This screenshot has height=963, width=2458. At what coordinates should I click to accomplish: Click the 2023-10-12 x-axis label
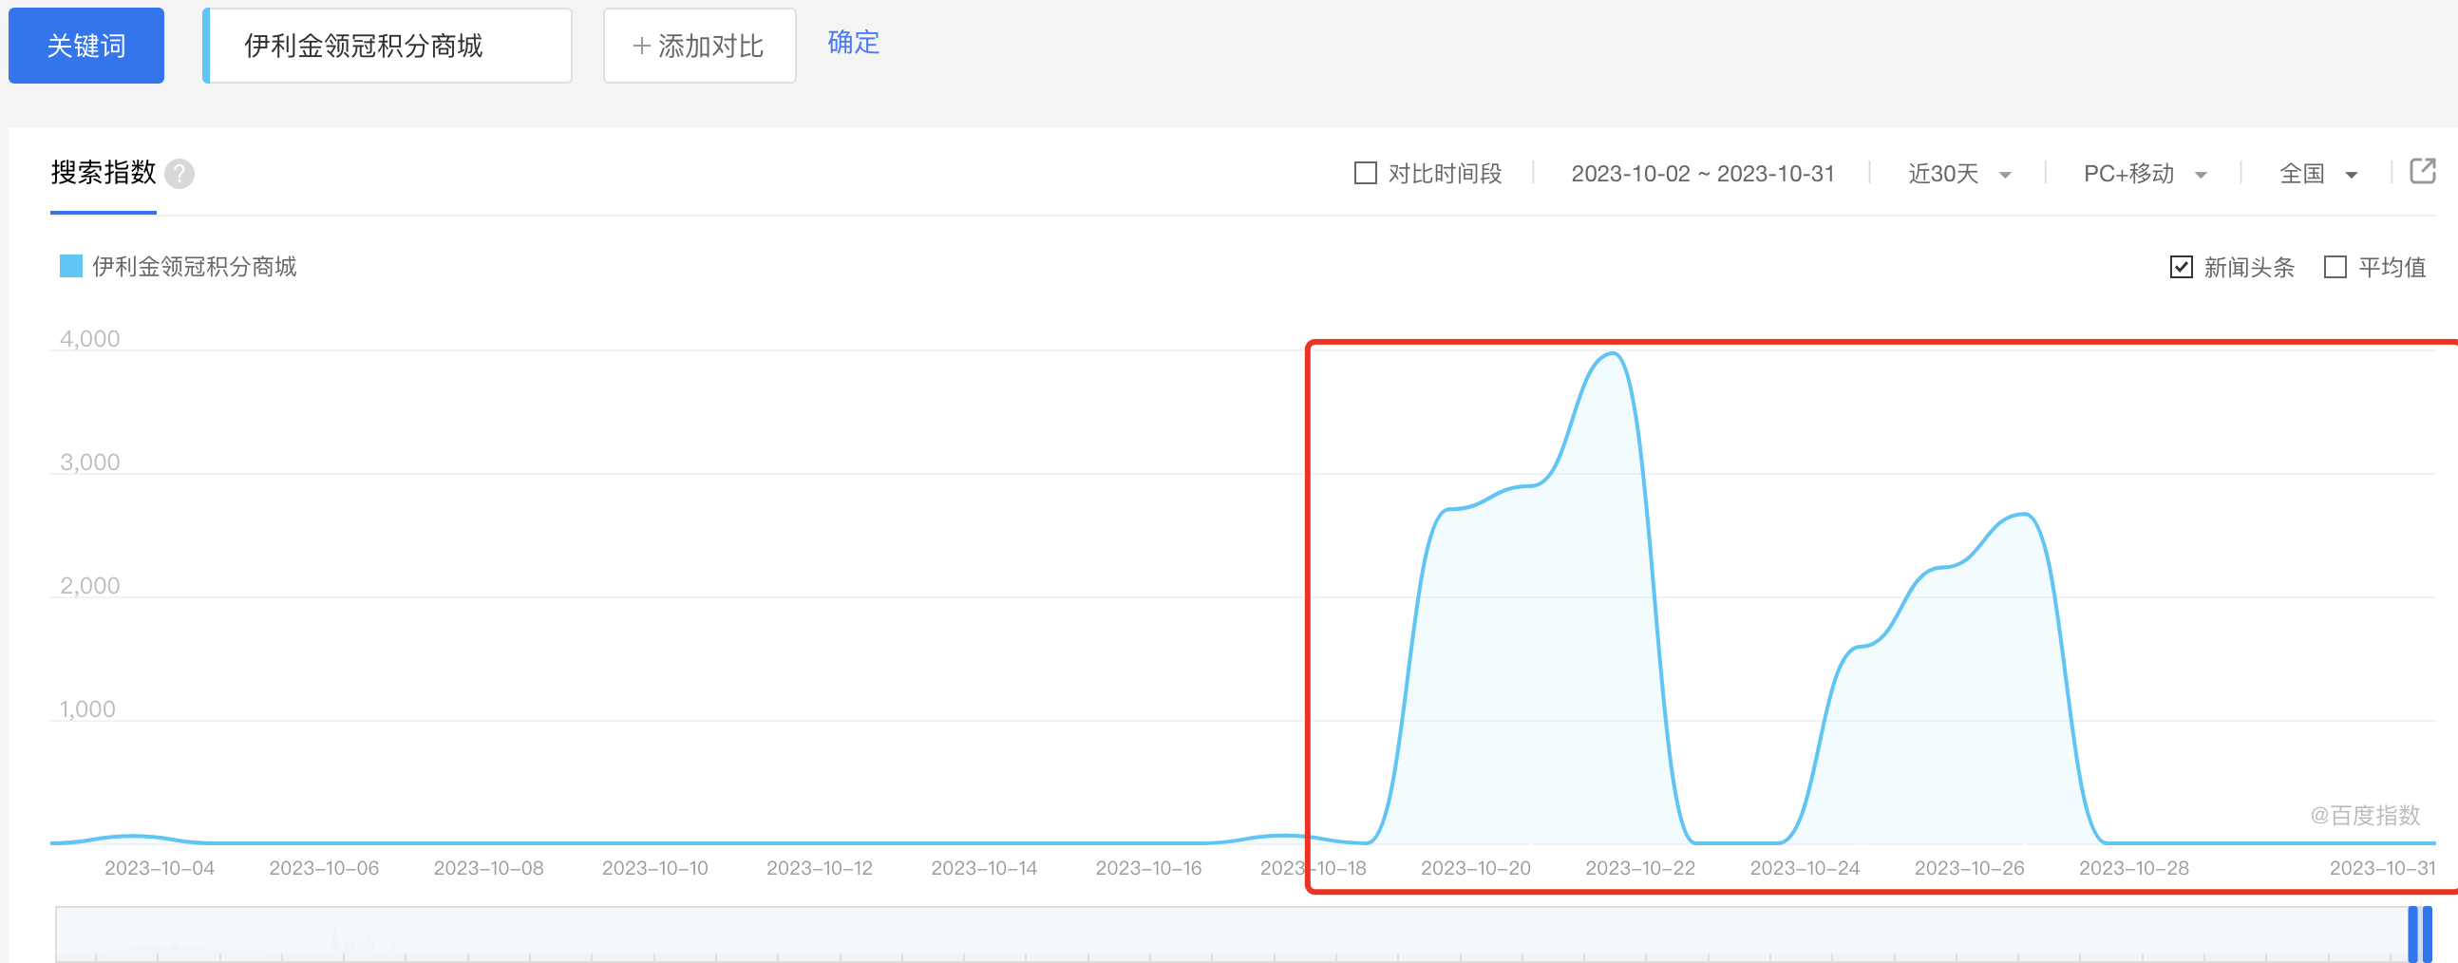point(820,868)
